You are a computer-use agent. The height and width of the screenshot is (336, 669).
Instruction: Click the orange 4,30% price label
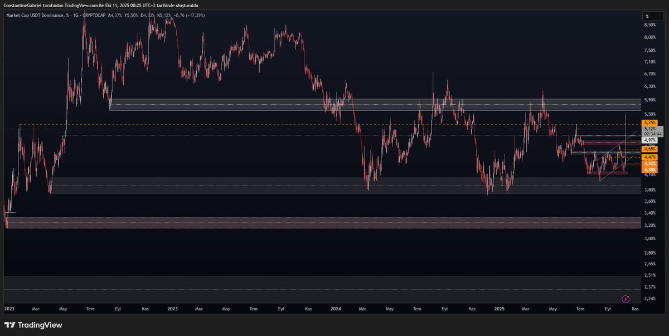pos(650,169)
